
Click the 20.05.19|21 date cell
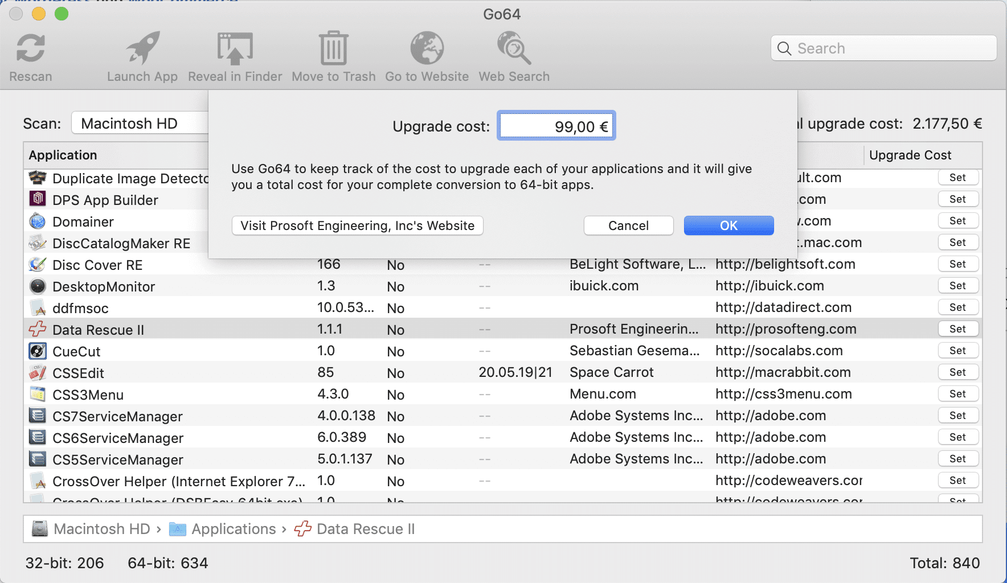515,372
